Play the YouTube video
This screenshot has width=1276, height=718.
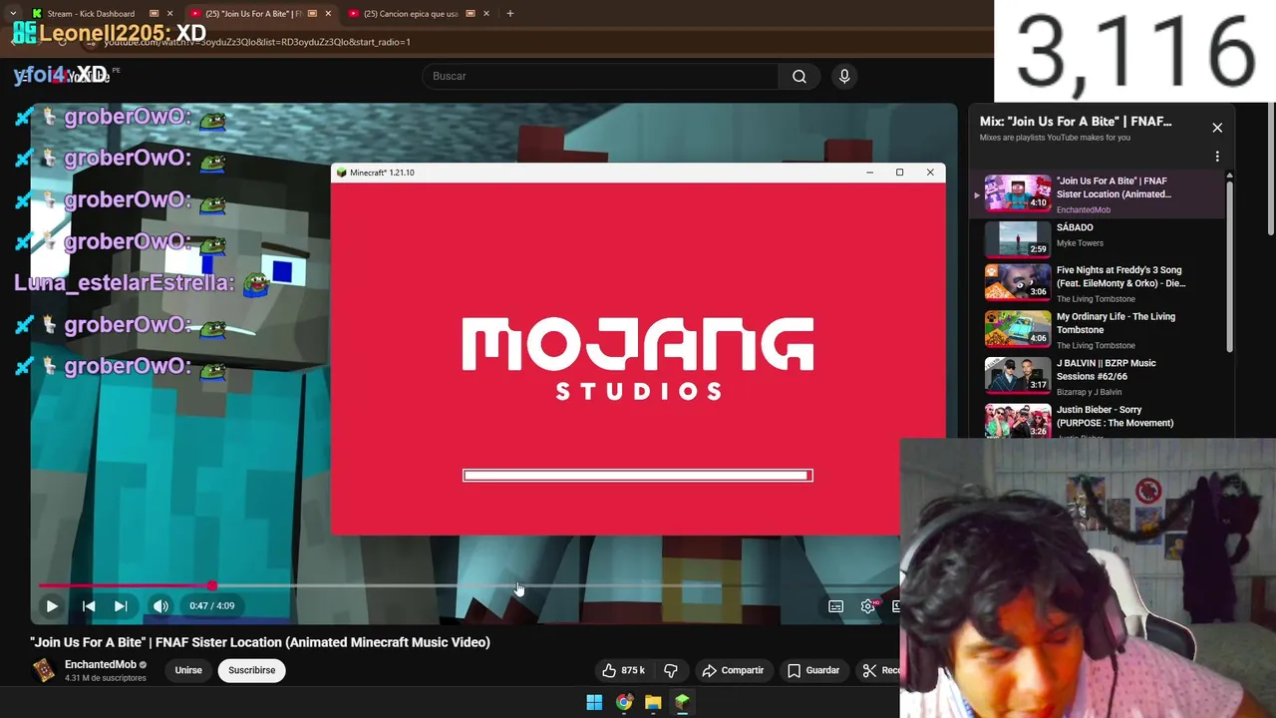[52, 605]
